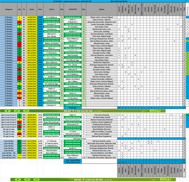189x182 pixels.
Task: Select the 'Copa del Rey Final' category cell
Action: point(8,158)
